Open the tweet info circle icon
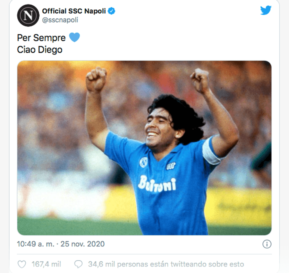 click(267, 244)
